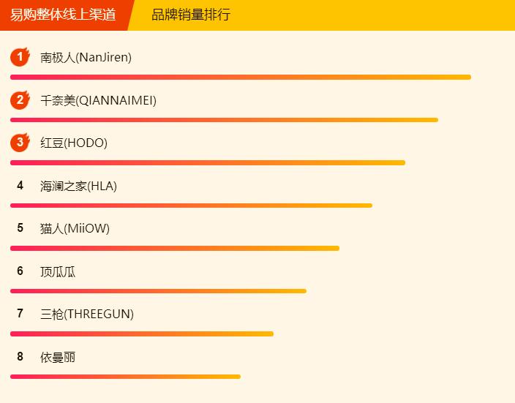Viewport: 515px width, 403px height.
Task: Click rank number 5
Action: point(20,228)
